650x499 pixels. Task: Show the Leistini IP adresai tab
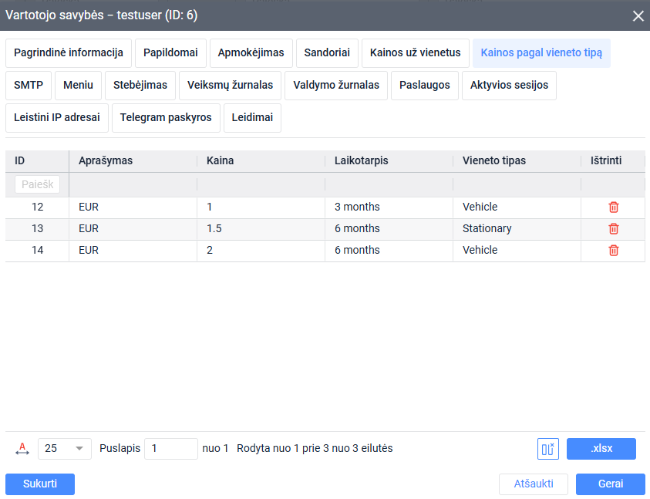pos(57,118)
